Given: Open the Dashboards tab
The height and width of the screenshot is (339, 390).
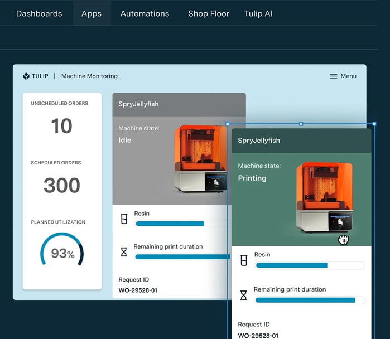Looking at the screenshot, I should 39,13.
